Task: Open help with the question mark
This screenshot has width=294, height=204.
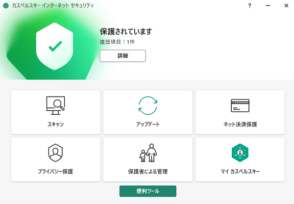Action: tap(249, 6)
